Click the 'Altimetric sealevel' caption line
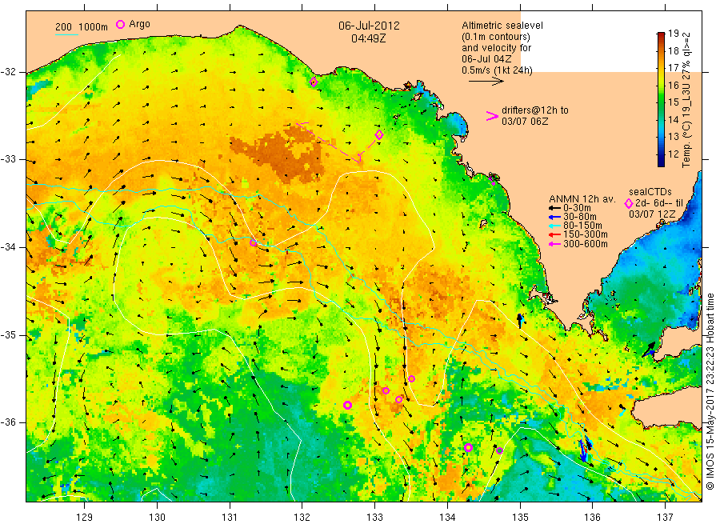Viewport: 720px width, 528px height. [502, 26]
